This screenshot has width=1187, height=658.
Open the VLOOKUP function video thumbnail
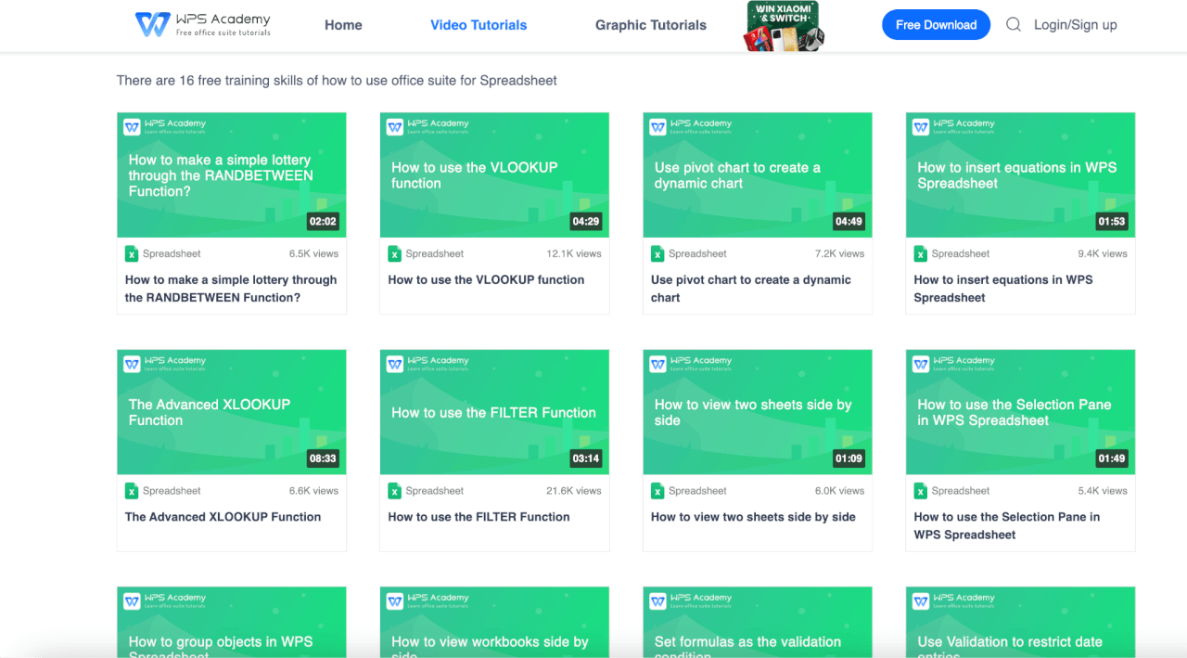[494, 174]
